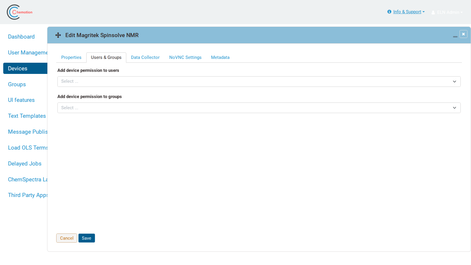The image size is (471, 265).
Task: Click the 'Edit Magritek Spinsolve NMR' dialog title
Action: (102, 35)
